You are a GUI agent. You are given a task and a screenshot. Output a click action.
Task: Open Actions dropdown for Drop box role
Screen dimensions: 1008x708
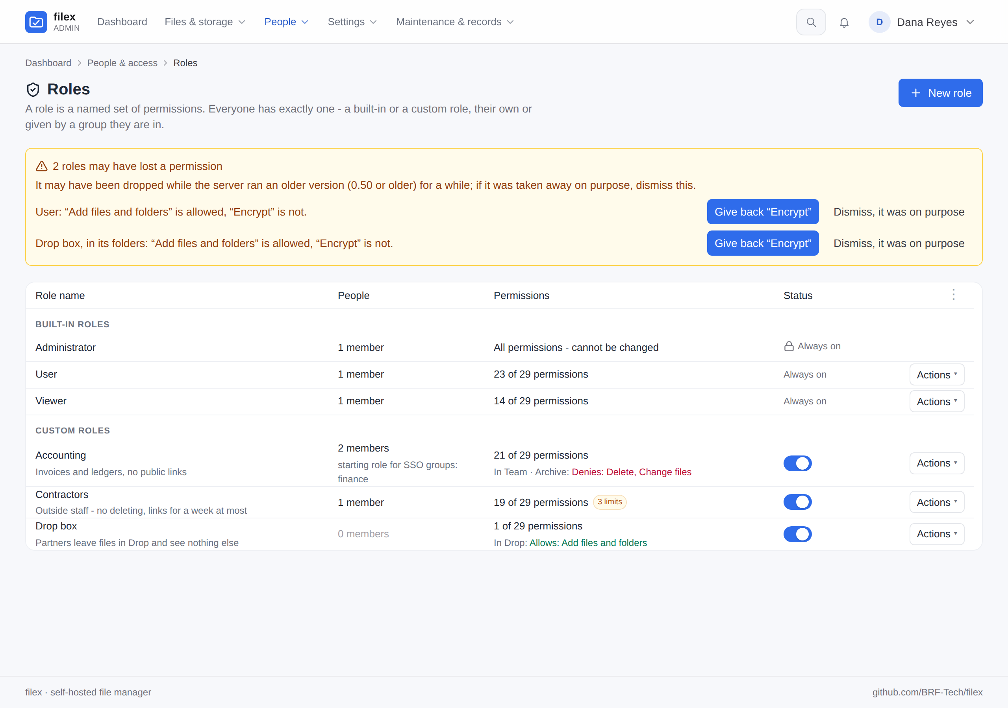(937, 534)
